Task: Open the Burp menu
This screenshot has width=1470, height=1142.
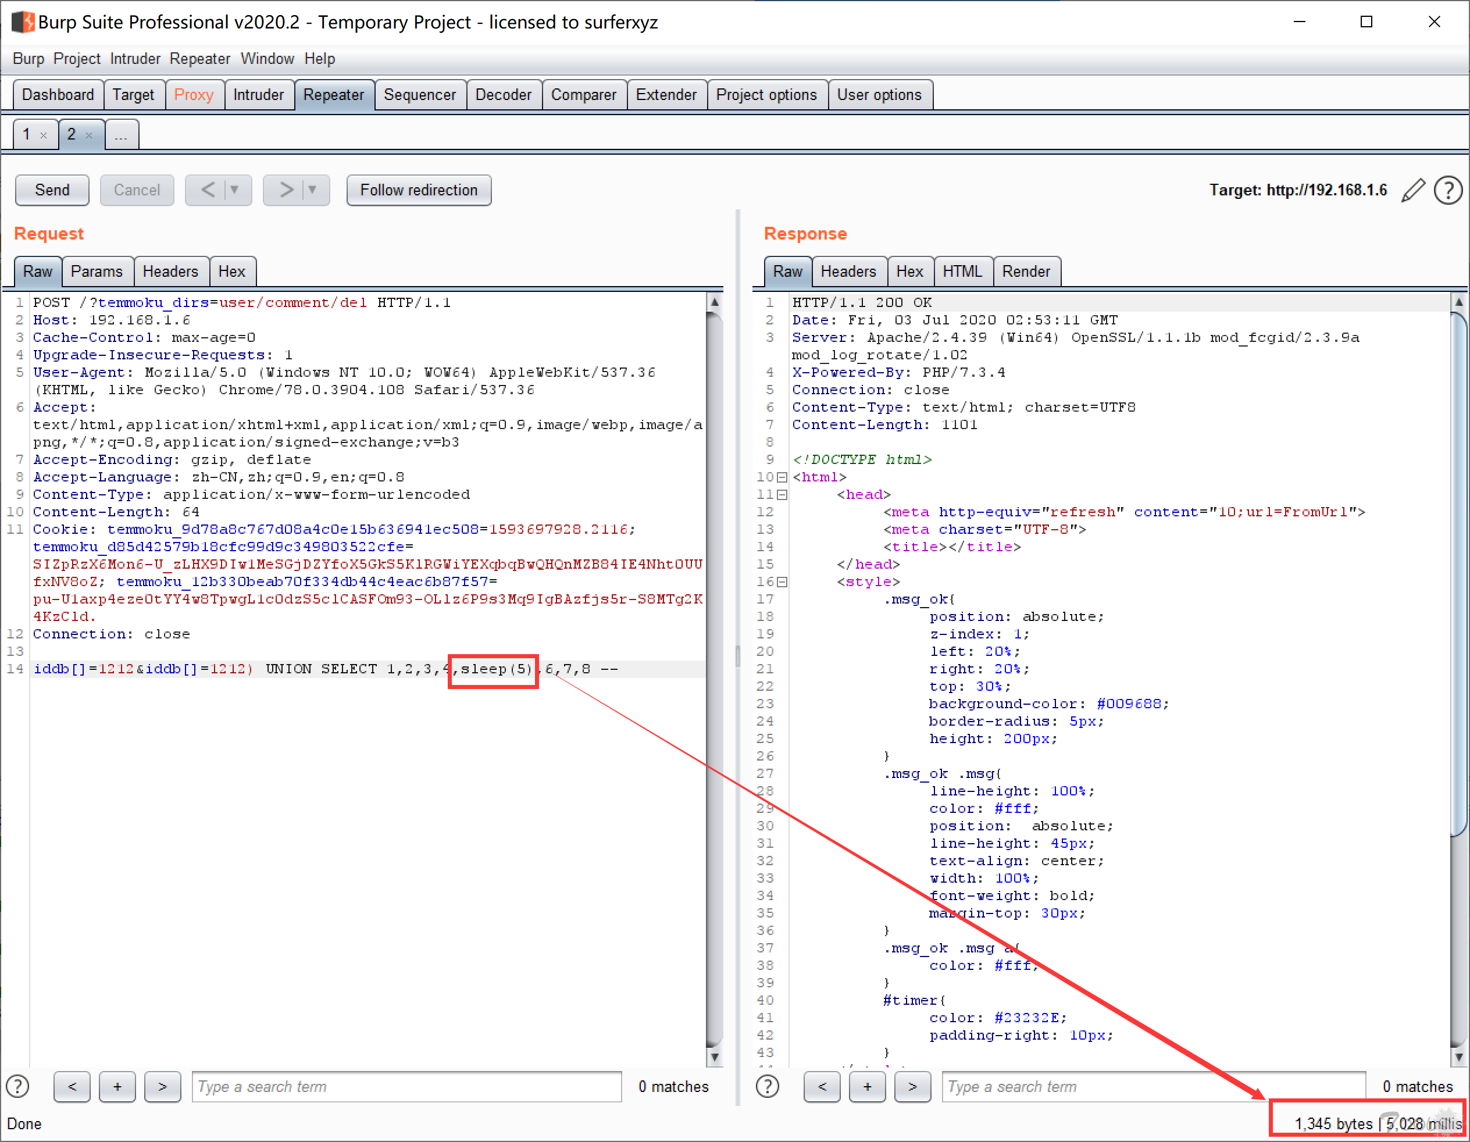Action: coord(28,59)
